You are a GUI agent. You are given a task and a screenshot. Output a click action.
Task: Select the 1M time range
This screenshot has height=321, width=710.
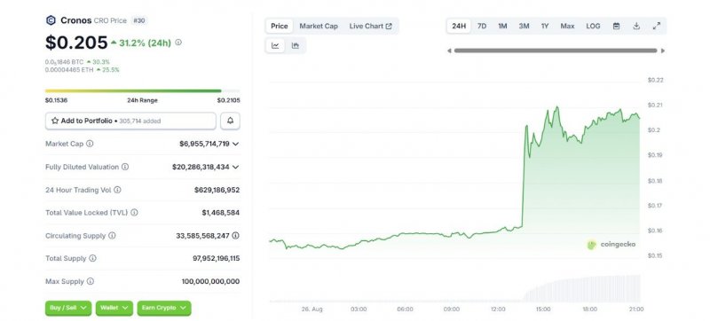[x=502, y=27]
